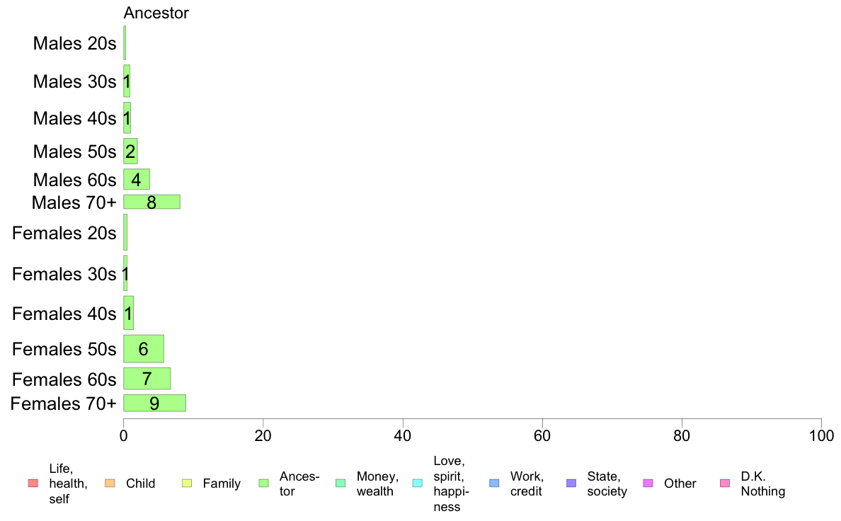
Task: Click the 100 tick on the x-axis
Action: pyautogui.click(x=821, y=435)
